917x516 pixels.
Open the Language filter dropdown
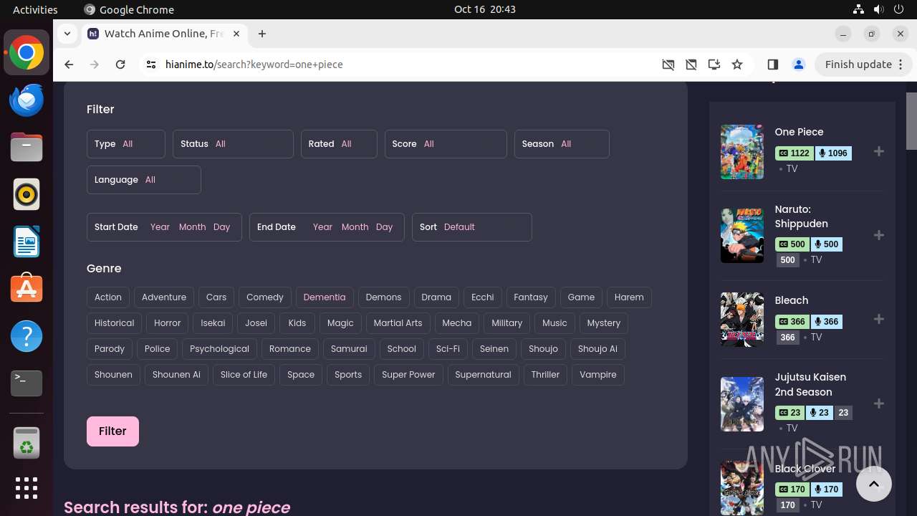point(144,180)
